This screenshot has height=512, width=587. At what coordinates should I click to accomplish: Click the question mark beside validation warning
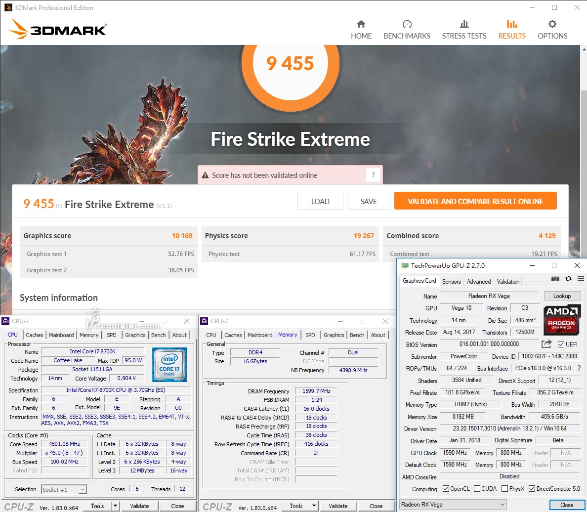tap(373, 175)
